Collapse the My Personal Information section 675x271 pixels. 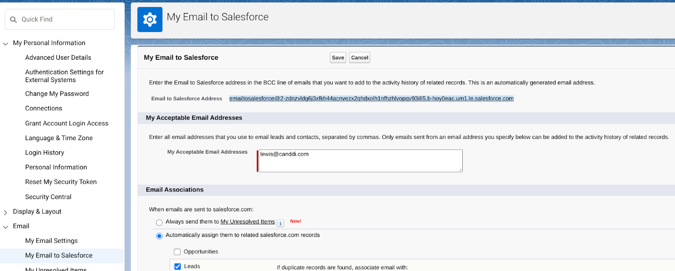coord(5,43)
